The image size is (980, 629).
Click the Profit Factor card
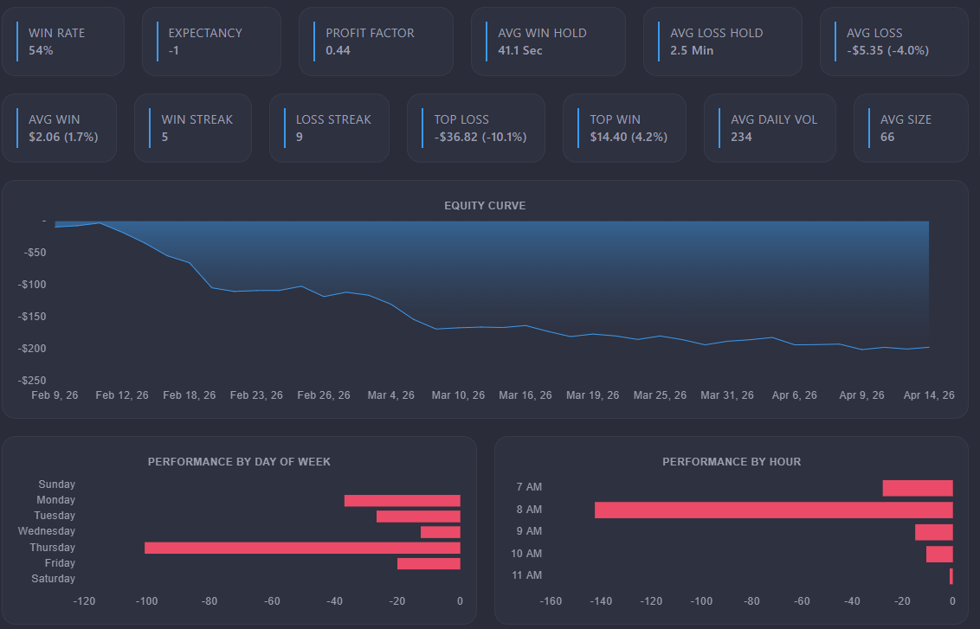[376, 42]
